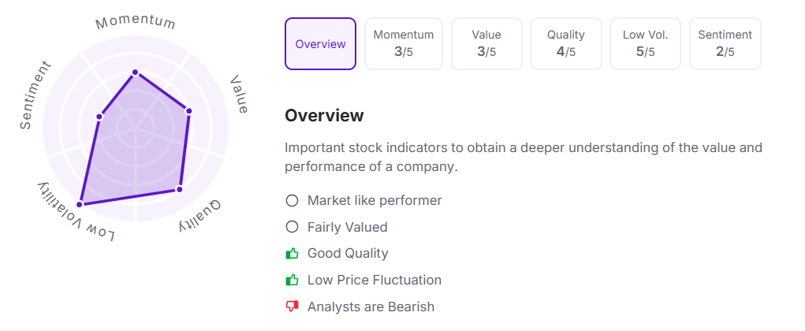Screen dimensions: 805x331
Task: Click the Momentum data point on radar chart
Action: pos(136,73)
